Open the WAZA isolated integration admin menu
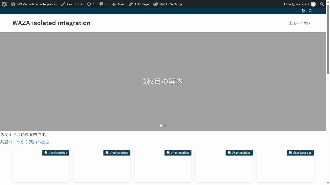Image resolution: width=330 pixels, height=185 pixels. click(34, 4)
